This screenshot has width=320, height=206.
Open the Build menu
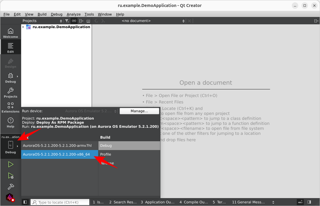tap(42, 14)
